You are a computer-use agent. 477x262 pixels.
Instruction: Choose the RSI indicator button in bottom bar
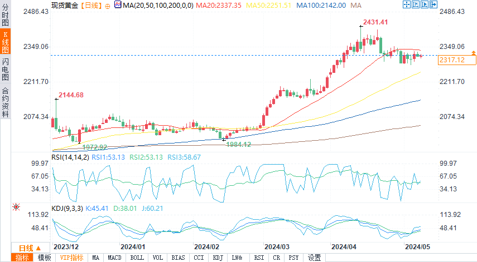[259, 258]
